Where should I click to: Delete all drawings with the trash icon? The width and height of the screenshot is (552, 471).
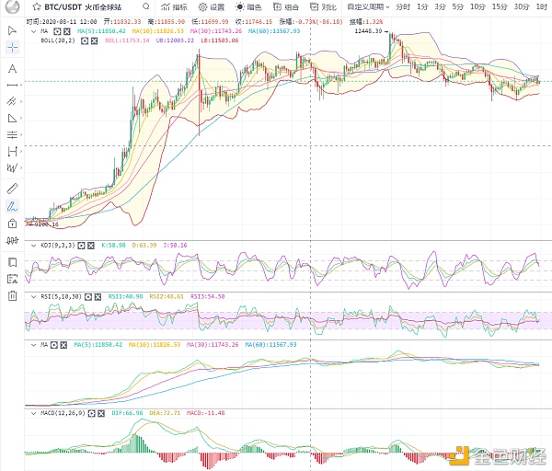pyautogui.click(x=12, y=295)
